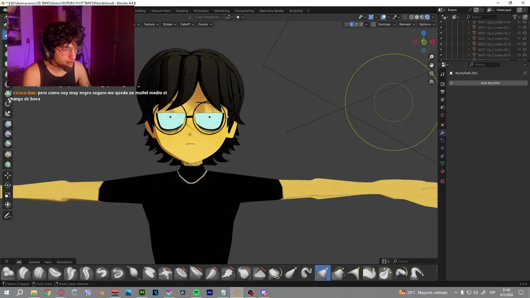Open the Object properties tab

point(442,125)
